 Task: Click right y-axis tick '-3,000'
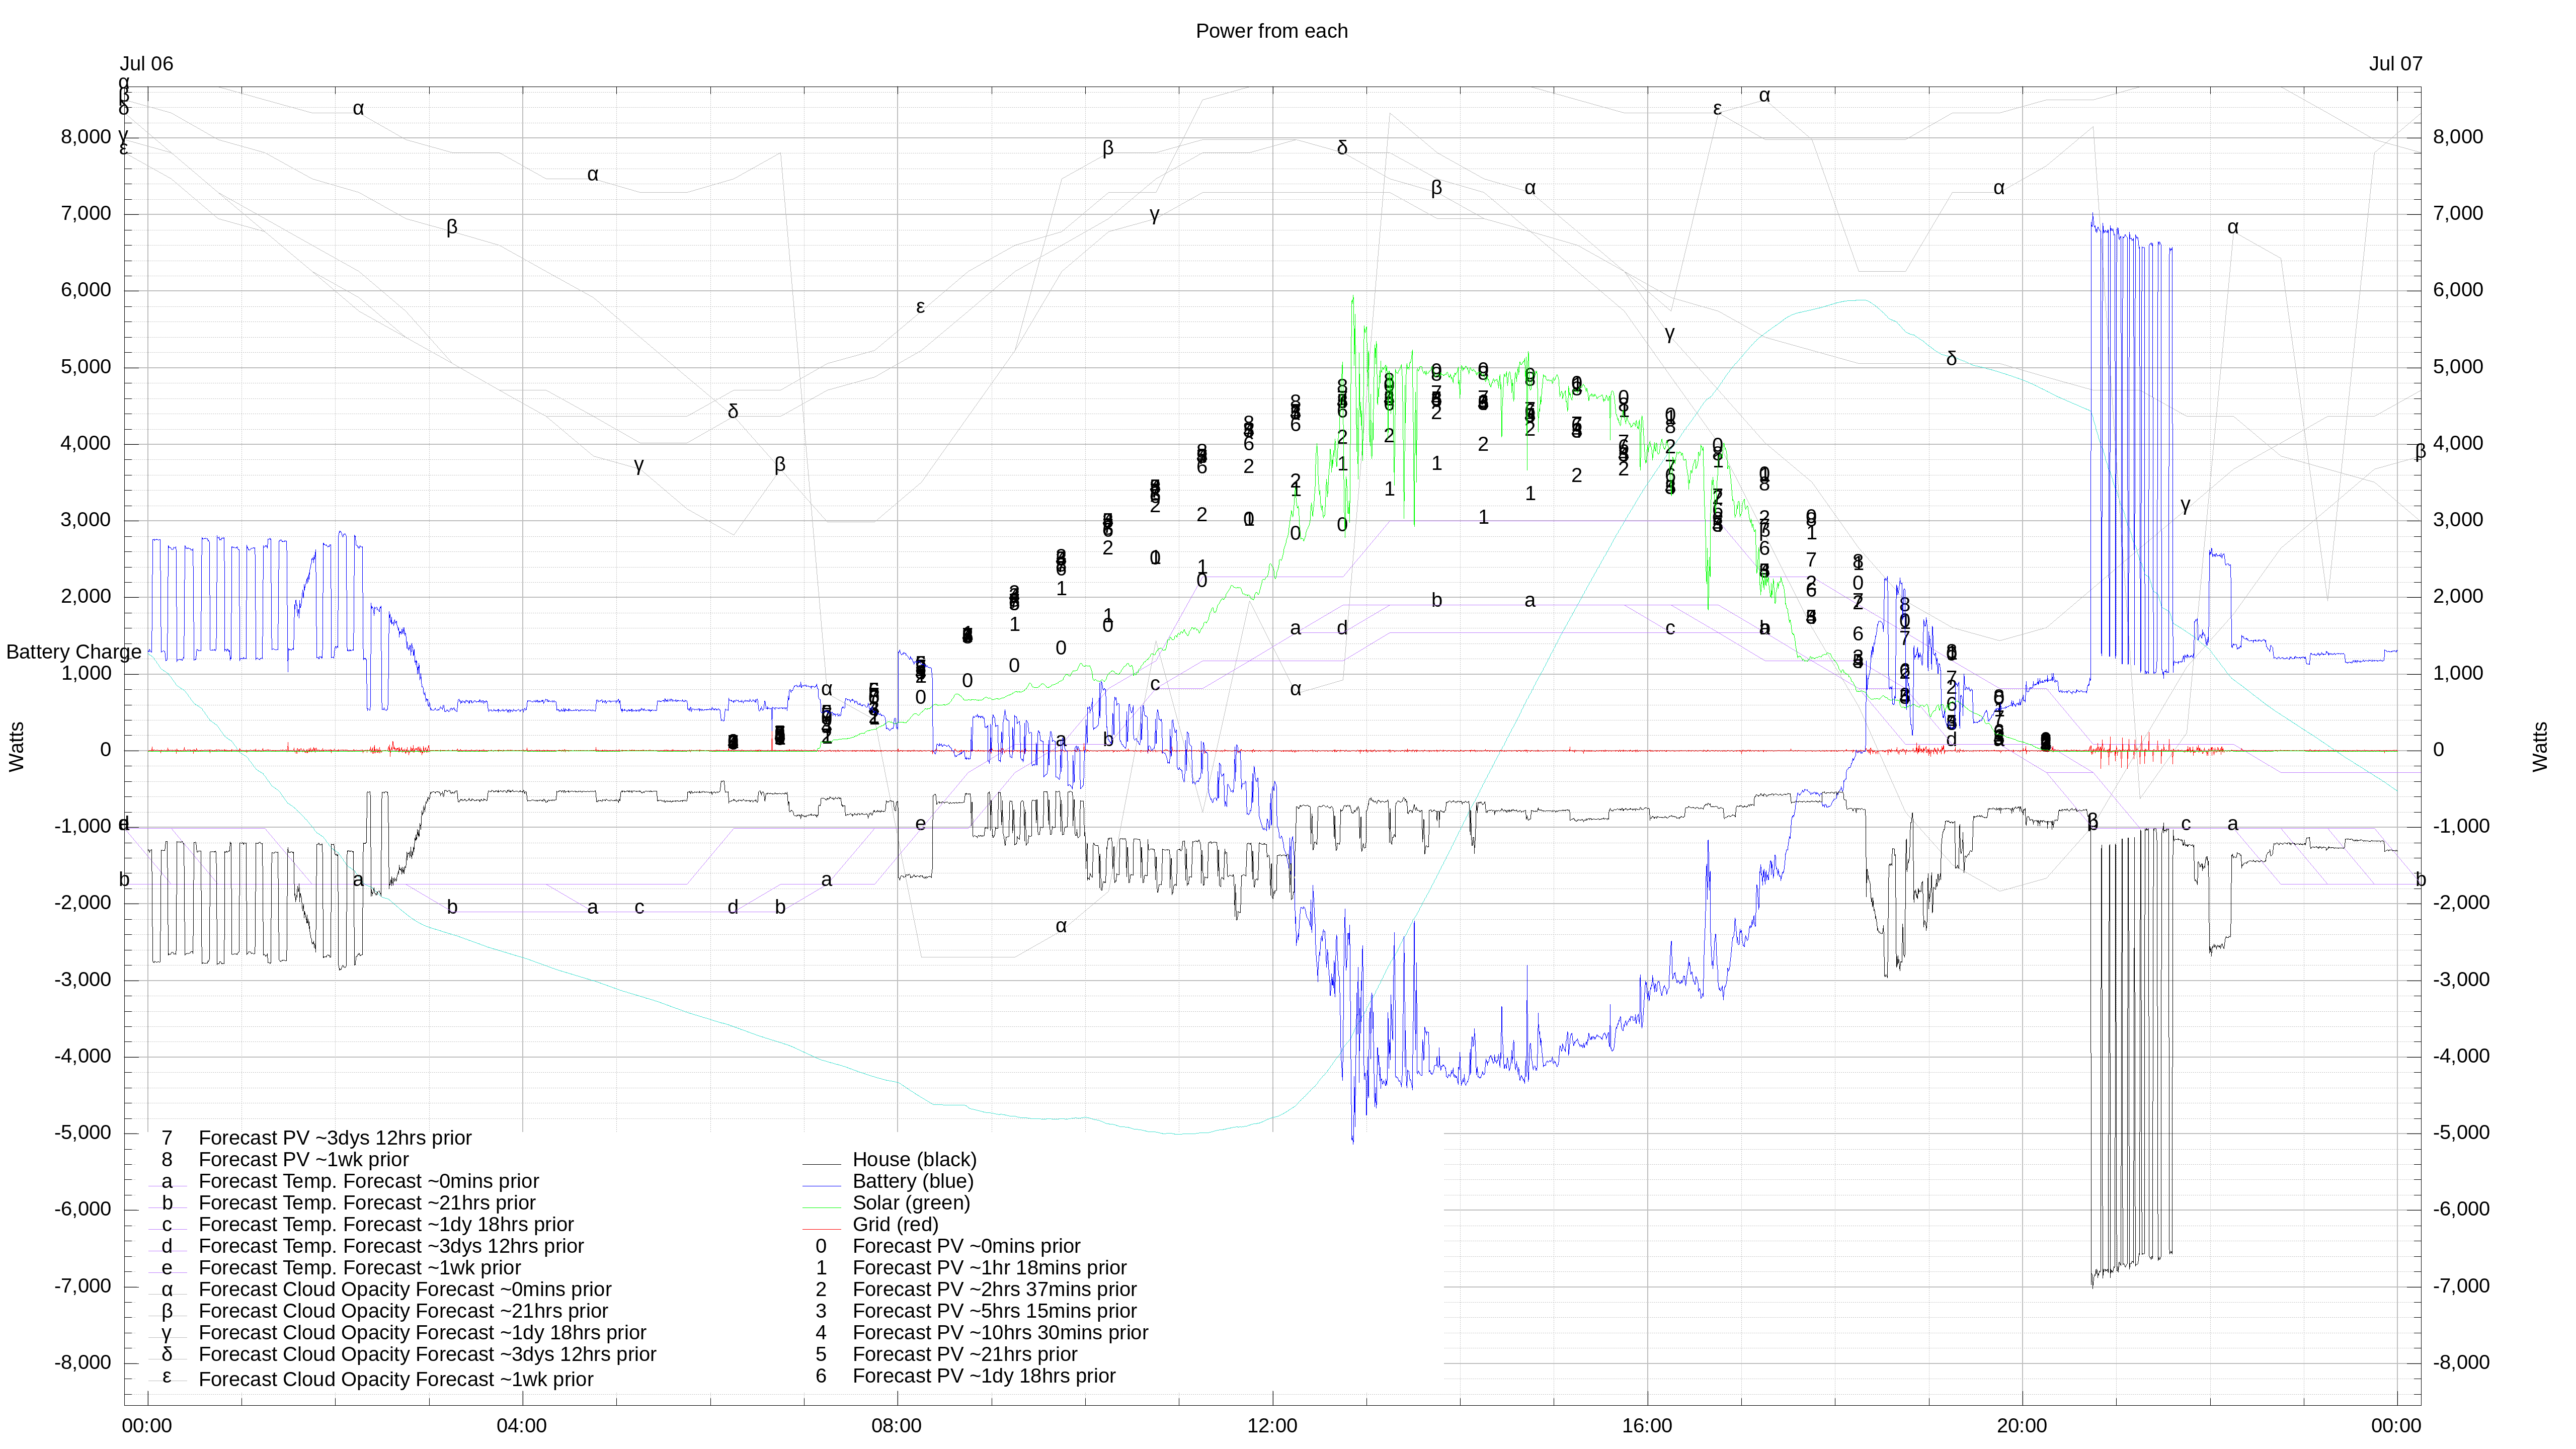pos(2461,980)
